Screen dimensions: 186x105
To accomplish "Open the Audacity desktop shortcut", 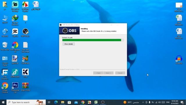I will [x=179, y=60].
